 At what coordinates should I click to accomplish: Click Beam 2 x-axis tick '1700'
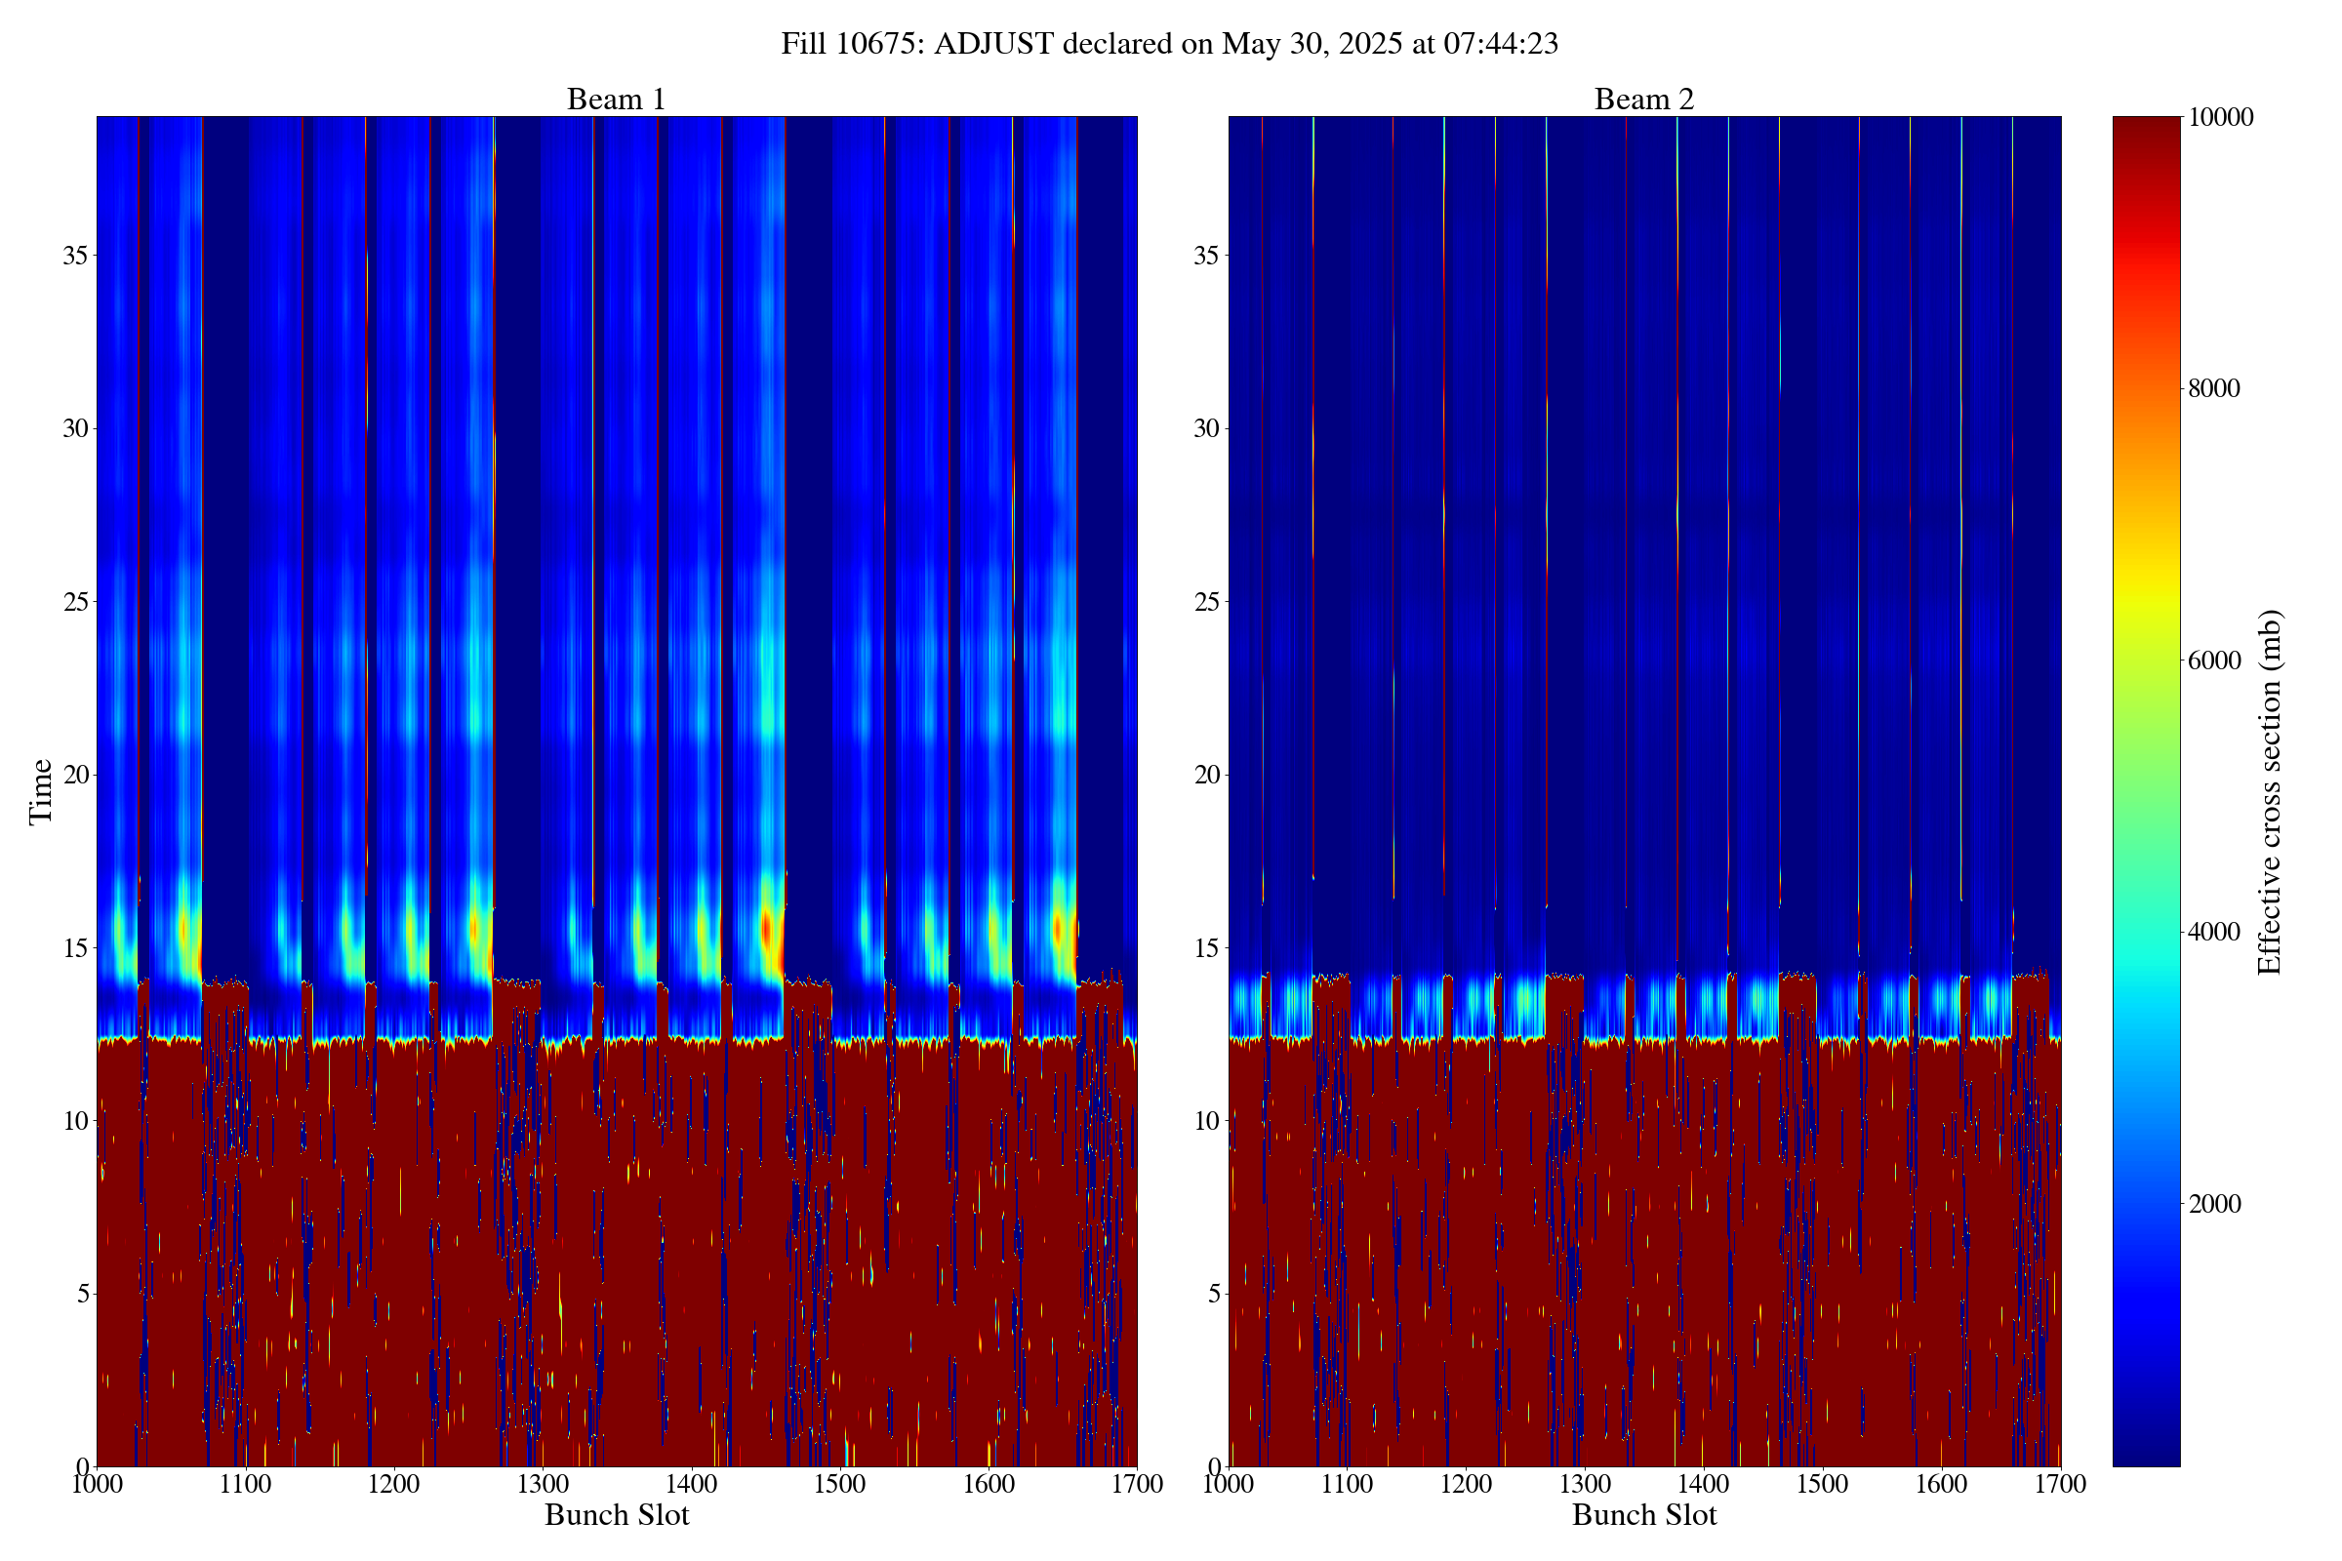click(2060, 1484)
